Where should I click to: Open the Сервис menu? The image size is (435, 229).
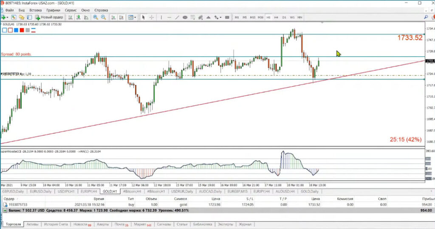click(71, 10)
